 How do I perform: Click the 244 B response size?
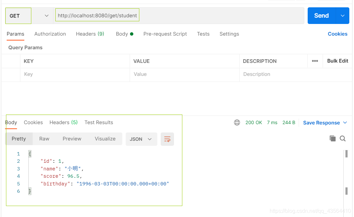tap(289, 122)
